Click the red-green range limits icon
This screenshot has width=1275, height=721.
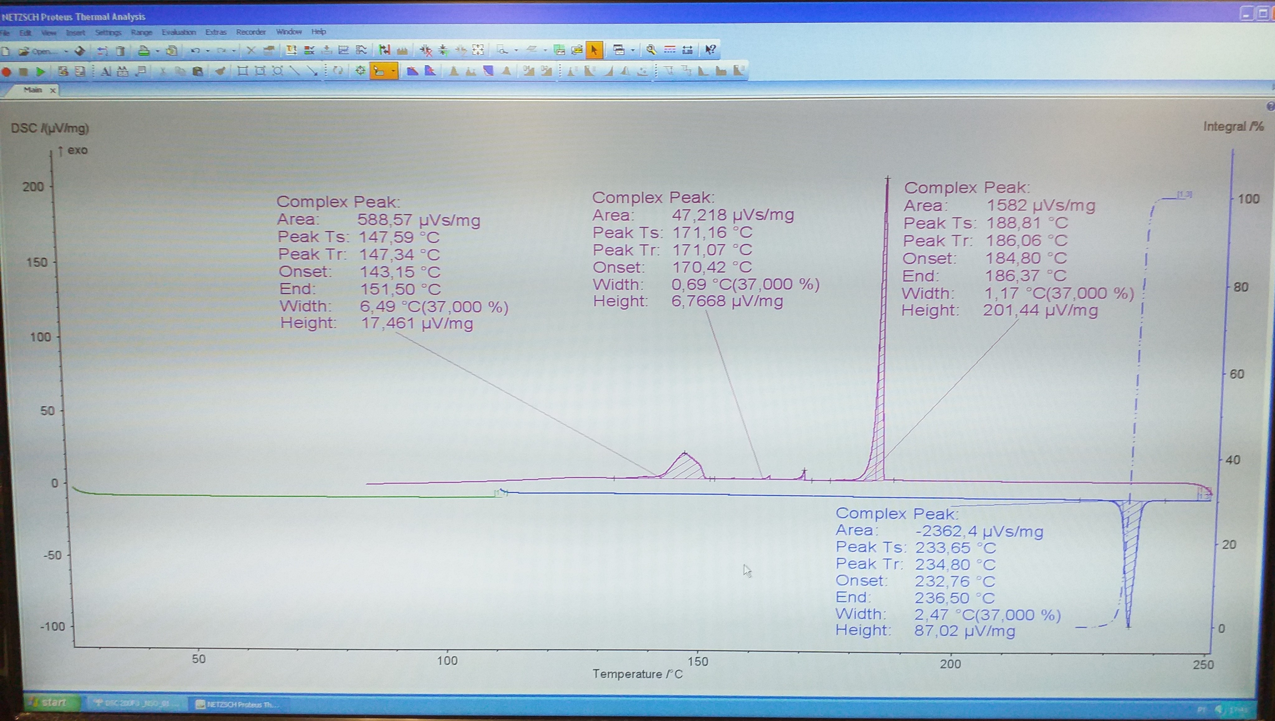point(385,50)
